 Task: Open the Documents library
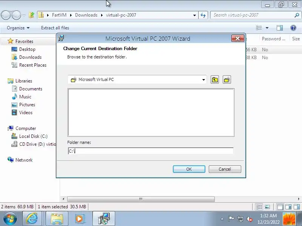(x=31, y=89)
